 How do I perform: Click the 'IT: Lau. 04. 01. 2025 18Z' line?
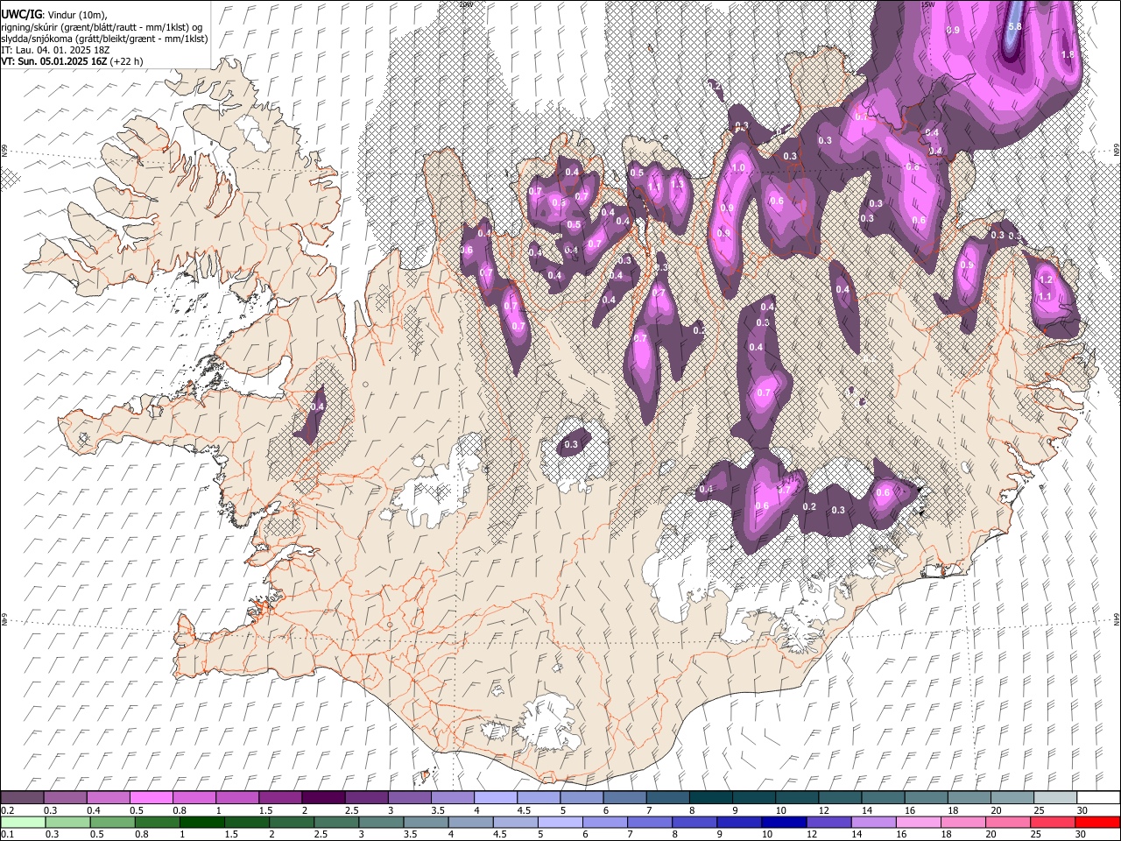tap(54, 50)
